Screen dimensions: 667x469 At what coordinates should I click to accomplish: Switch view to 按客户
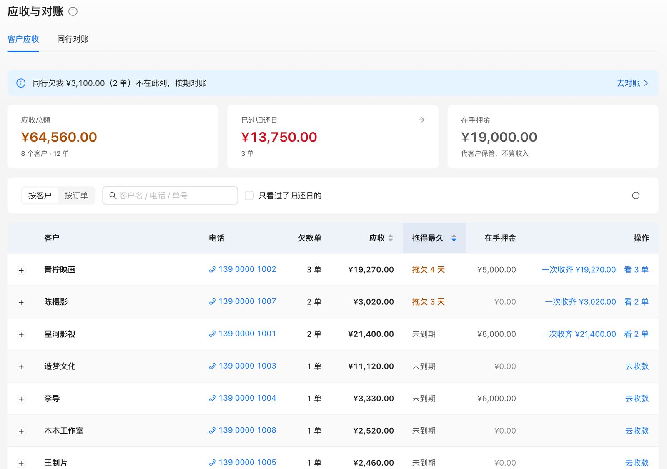(x=40, y=196)
